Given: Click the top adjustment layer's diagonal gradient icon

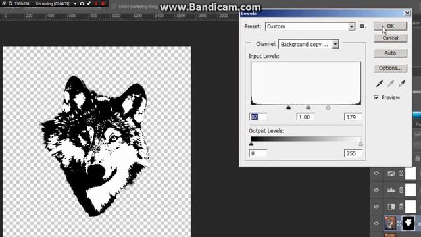Looking at the screenshot, I should (x=391, y=174).
